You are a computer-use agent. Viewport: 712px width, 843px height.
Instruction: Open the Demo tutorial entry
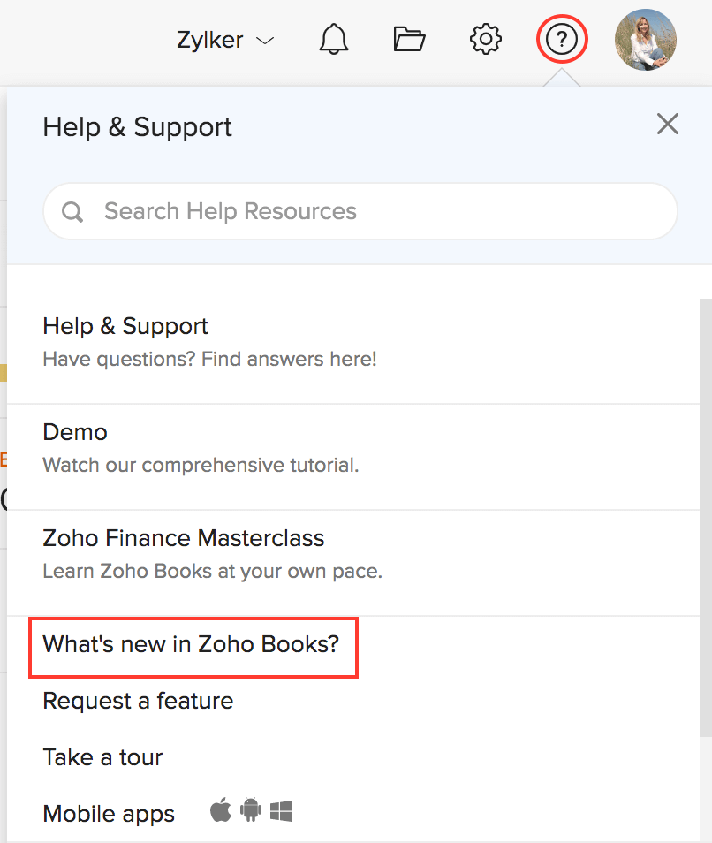[75, 432]
